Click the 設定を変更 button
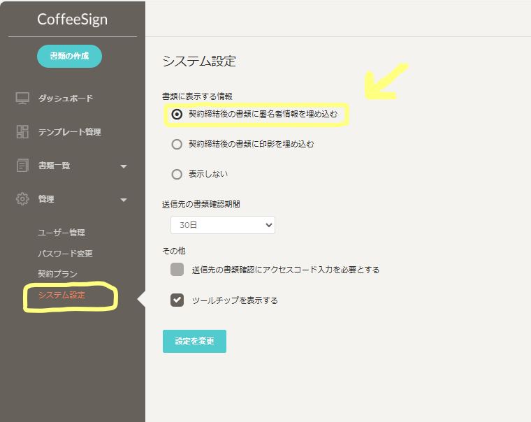The height and width of the screenshot is (422, 531). (194, 341)
